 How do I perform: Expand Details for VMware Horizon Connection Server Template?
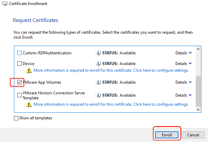point(183,95)
